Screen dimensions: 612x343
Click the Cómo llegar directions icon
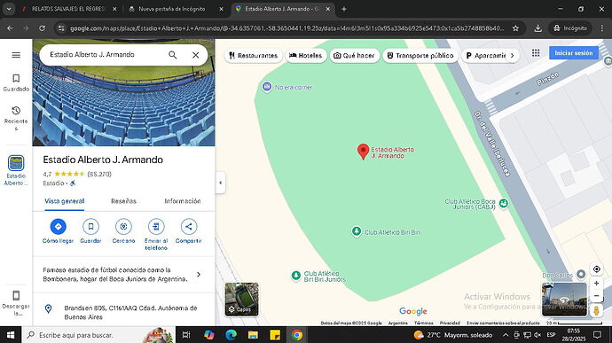[x=59, y=226]
